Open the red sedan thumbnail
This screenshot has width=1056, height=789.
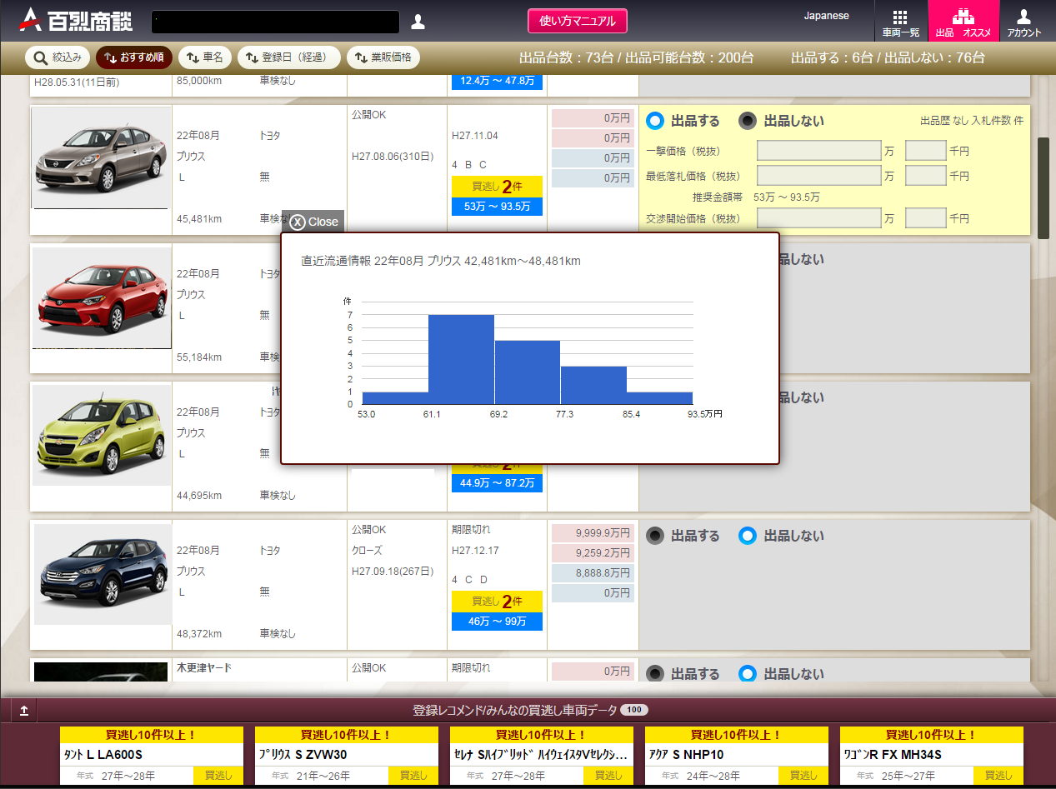(x=102, y=297)
